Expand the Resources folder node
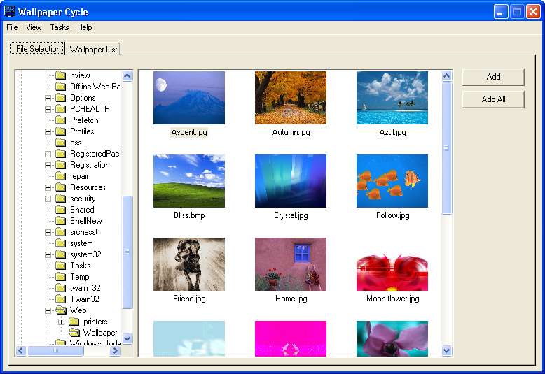The width and height of the screenshot is (545, 374). tap(48, 187)
